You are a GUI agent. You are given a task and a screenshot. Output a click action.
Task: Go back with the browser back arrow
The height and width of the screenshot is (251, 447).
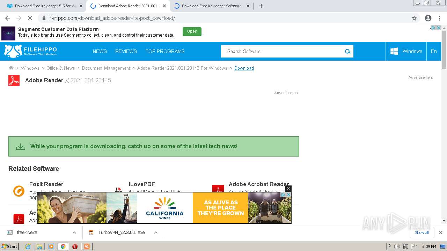tap(8, 18)
